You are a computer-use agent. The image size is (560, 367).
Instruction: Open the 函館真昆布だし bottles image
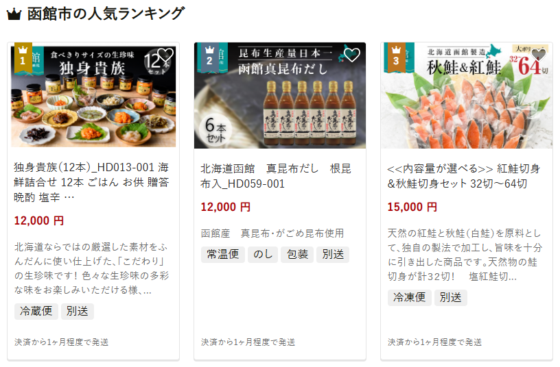point(279,95)
